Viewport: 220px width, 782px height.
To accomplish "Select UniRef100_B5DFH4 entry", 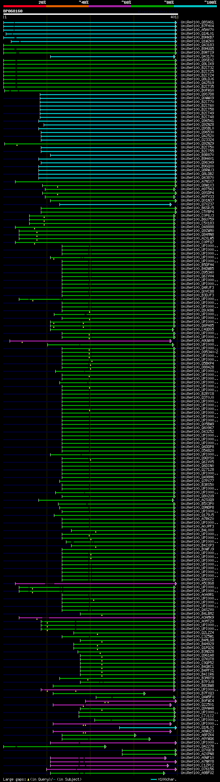I will coord(197,265).
